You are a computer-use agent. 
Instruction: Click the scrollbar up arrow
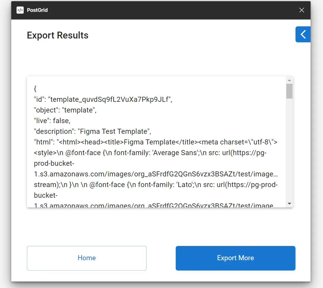(x=289, y=80)
